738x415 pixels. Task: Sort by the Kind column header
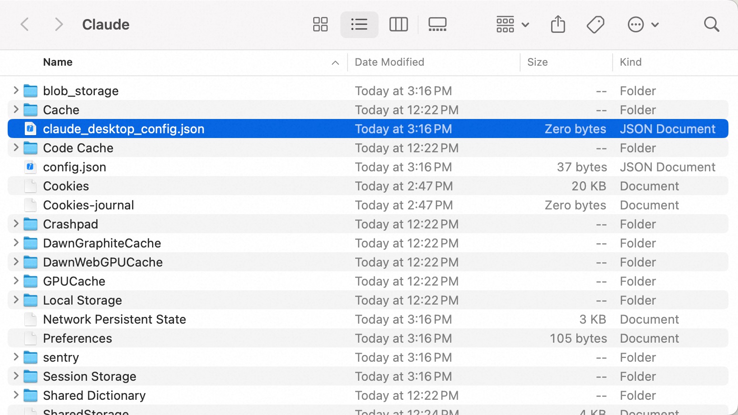(x=630, y=62)
